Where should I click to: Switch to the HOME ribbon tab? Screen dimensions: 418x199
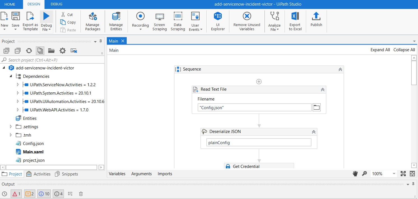point(10,4)
